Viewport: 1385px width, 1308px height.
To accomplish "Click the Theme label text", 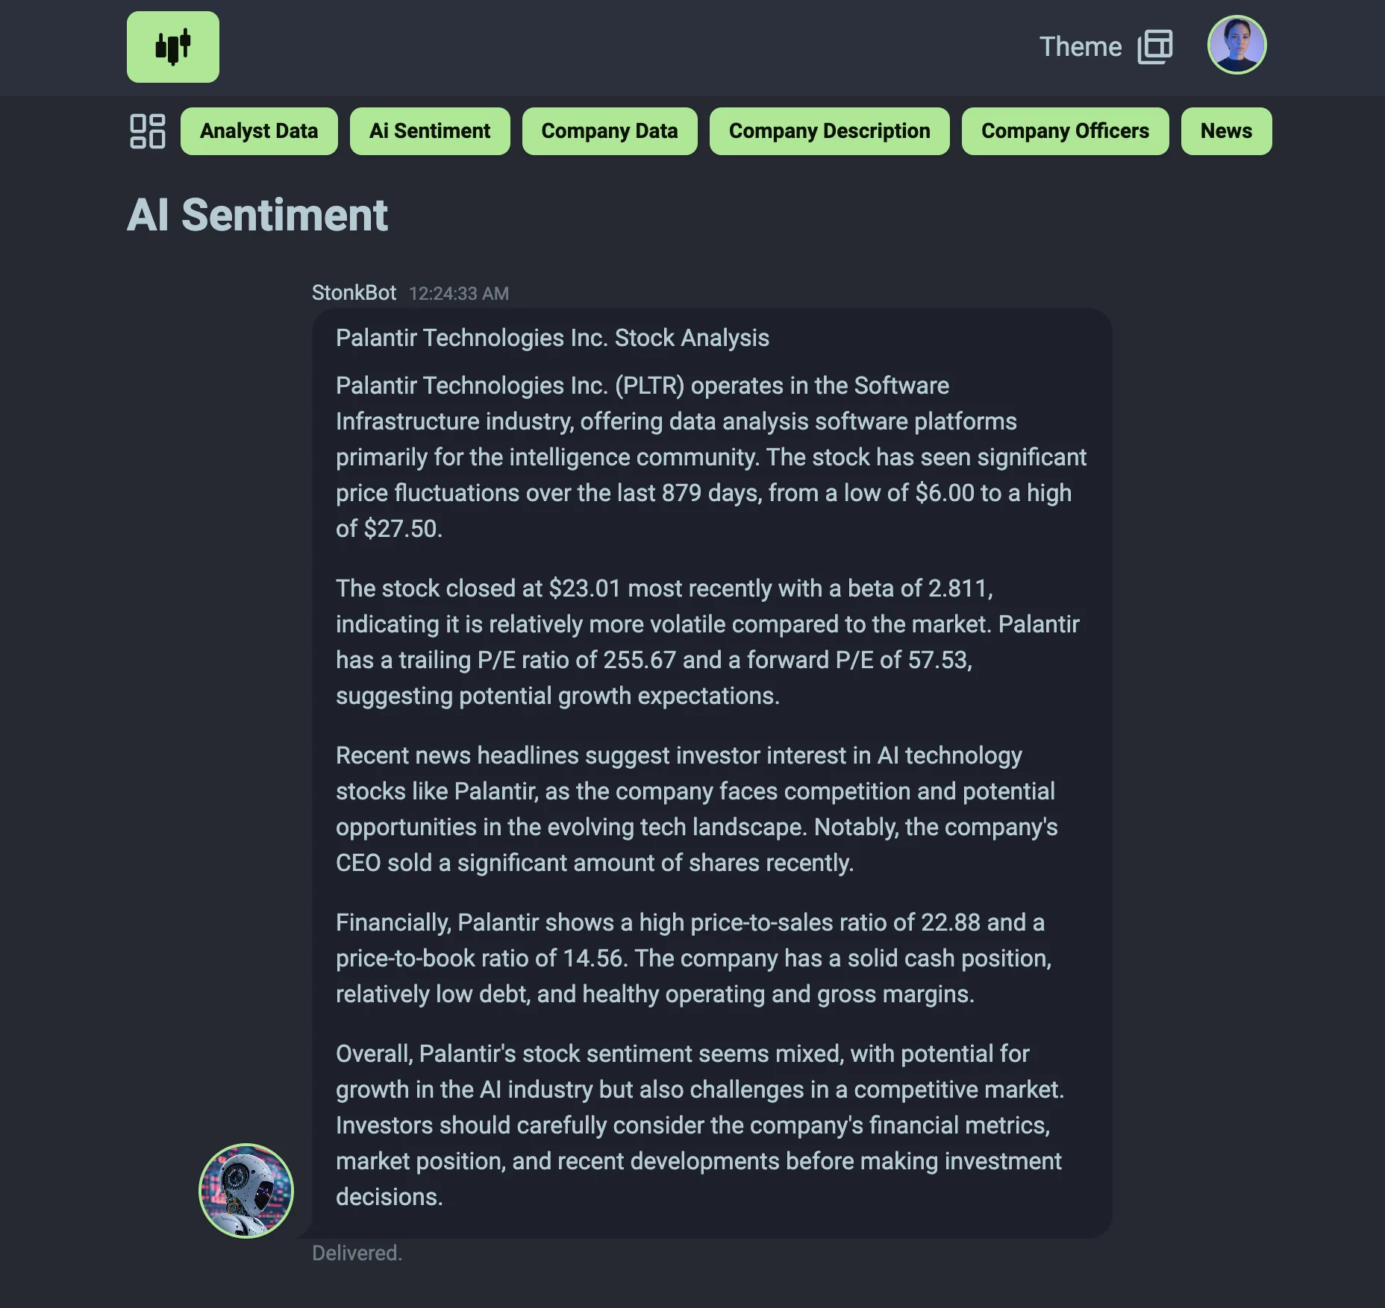I will (x=1081, y=47).
